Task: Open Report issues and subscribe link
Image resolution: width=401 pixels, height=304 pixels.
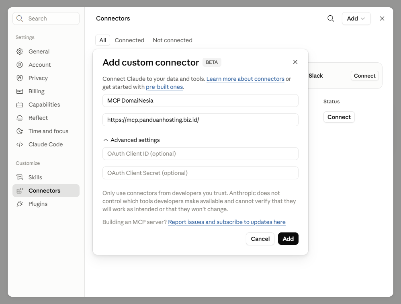Action: coord(227,222)
